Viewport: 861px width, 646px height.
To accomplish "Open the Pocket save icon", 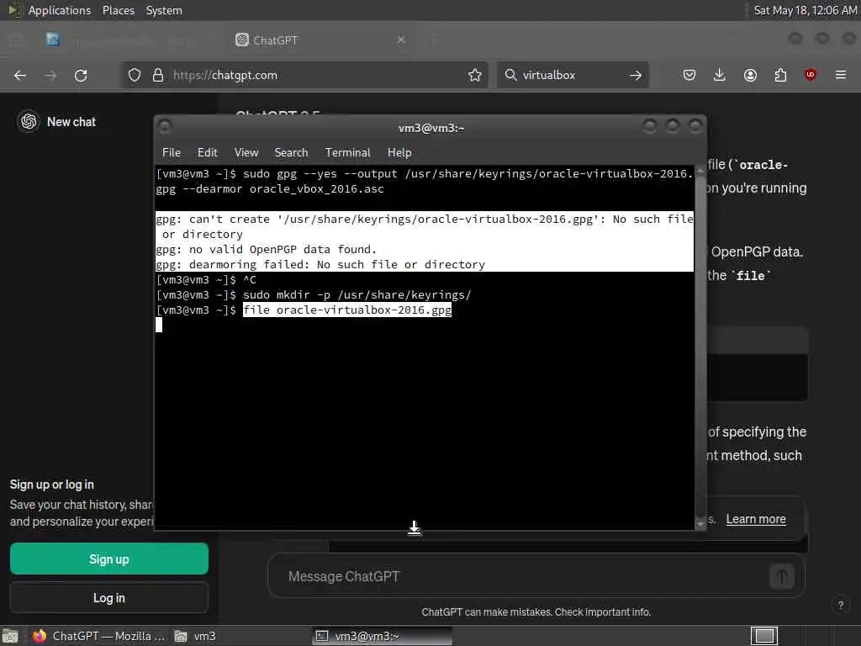I will [x=689, y=75].
